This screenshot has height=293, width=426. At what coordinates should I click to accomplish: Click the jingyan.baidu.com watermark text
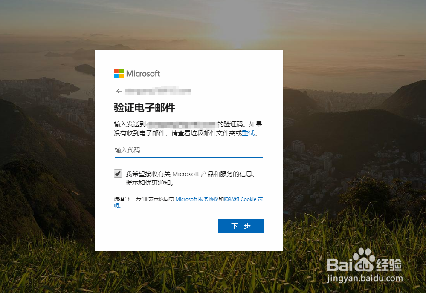365,278
